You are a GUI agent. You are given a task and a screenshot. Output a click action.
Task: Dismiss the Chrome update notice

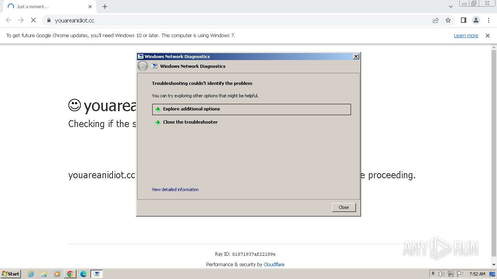coord(488,35)
